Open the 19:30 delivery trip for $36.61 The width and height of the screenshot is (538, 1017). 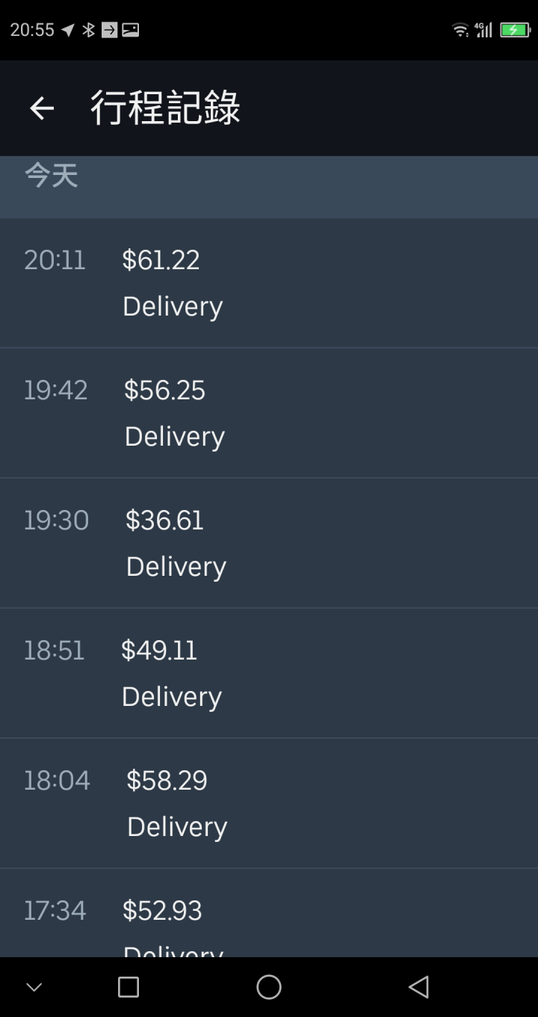pyautogui.click(x=269, y=543)
